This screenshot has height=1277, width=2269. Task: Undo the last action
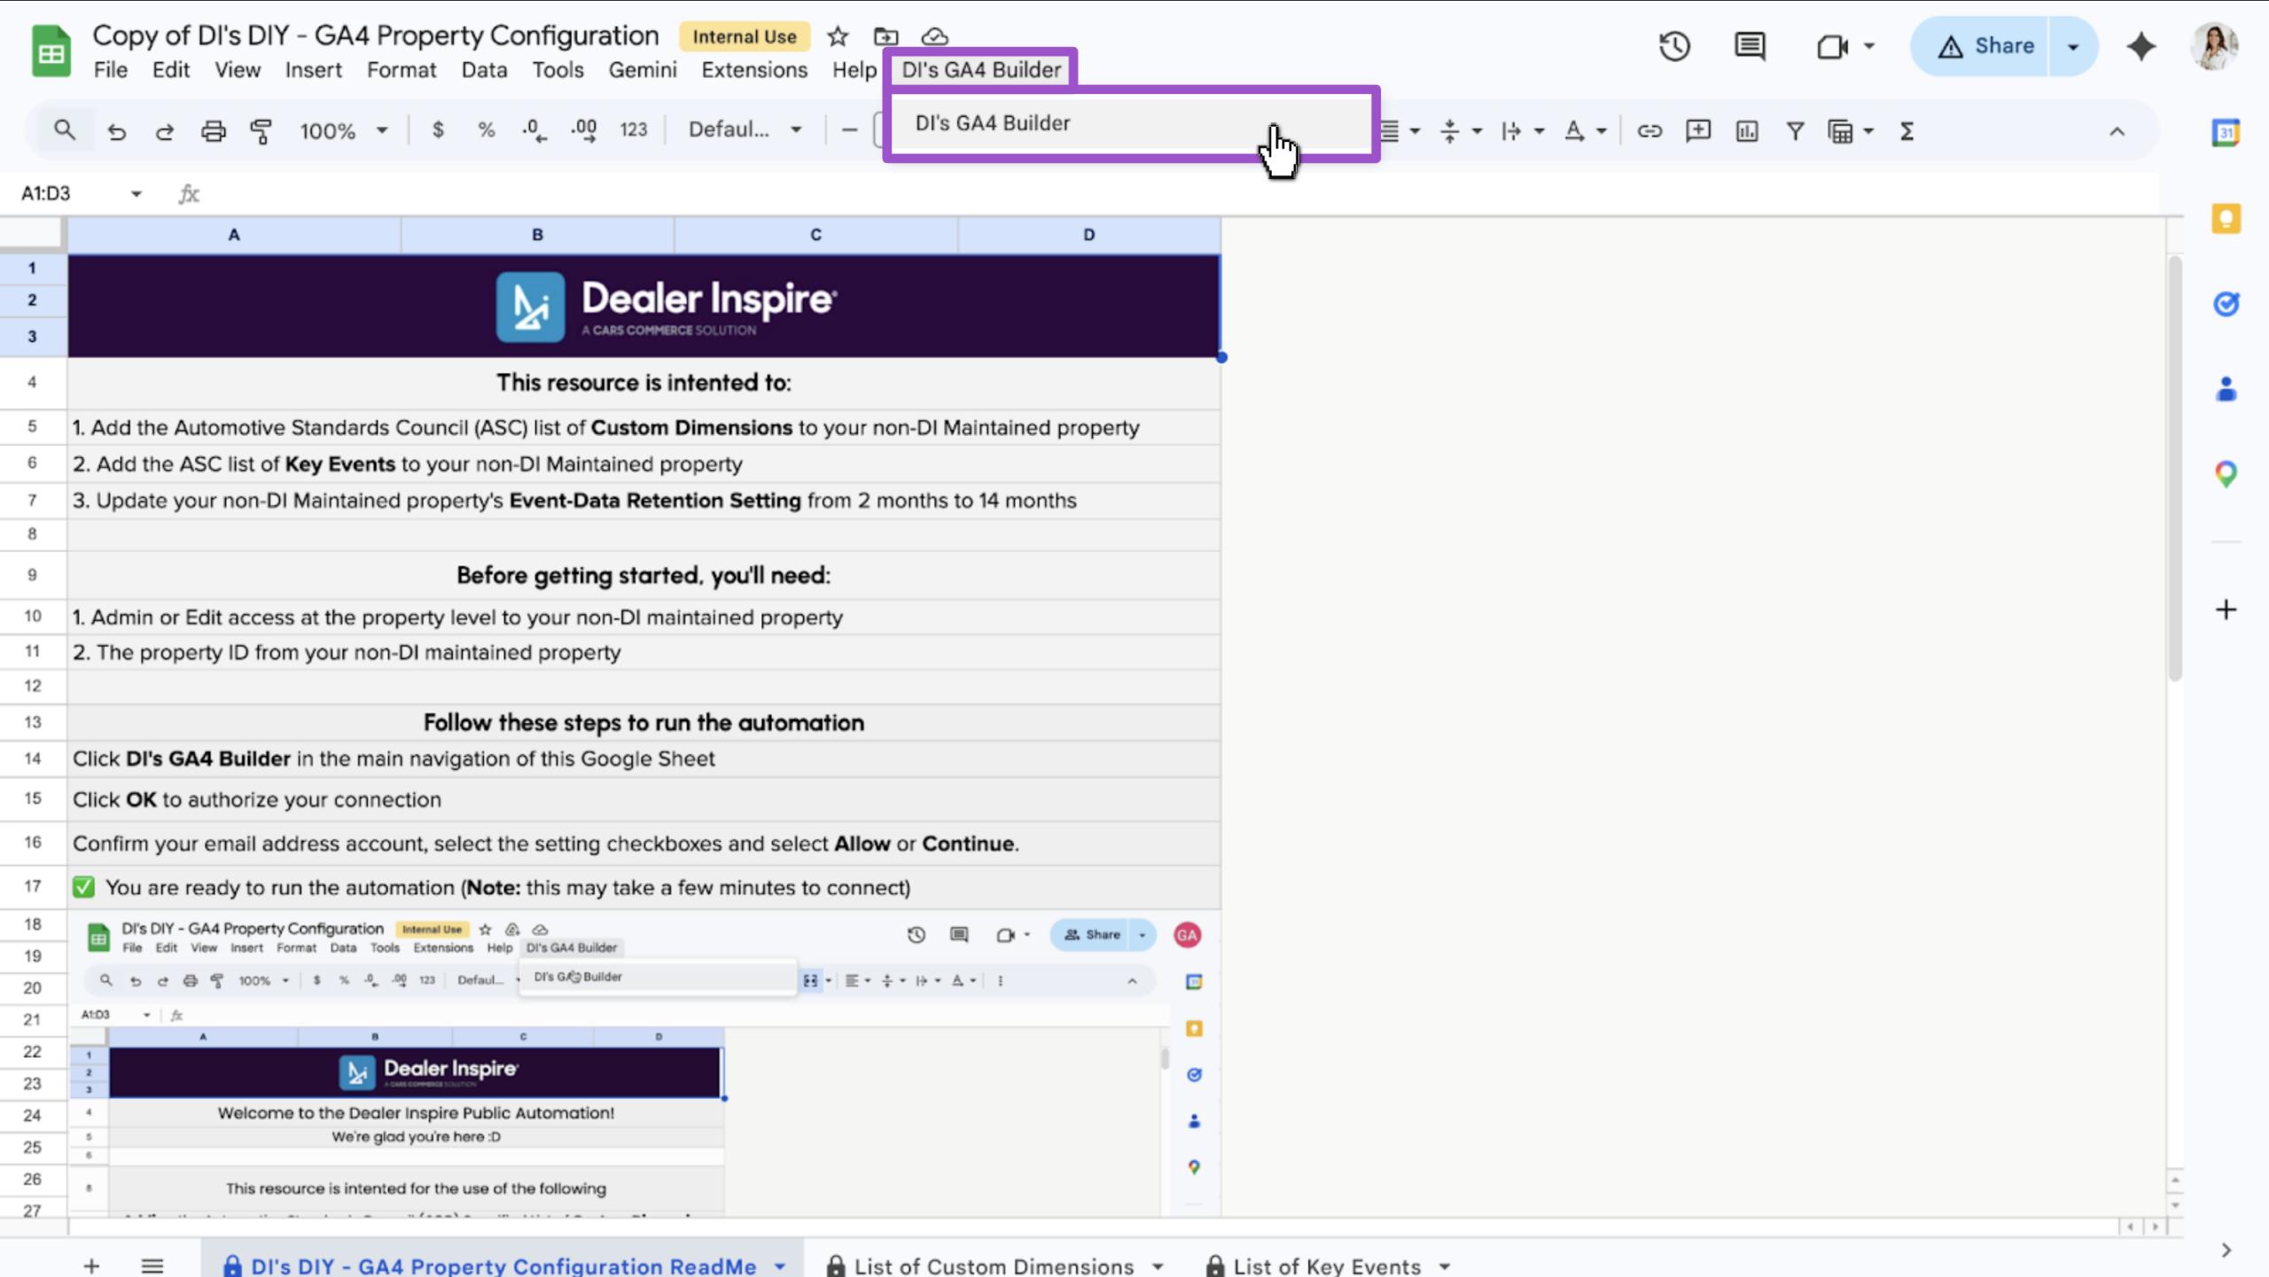(x=116, y=131)
